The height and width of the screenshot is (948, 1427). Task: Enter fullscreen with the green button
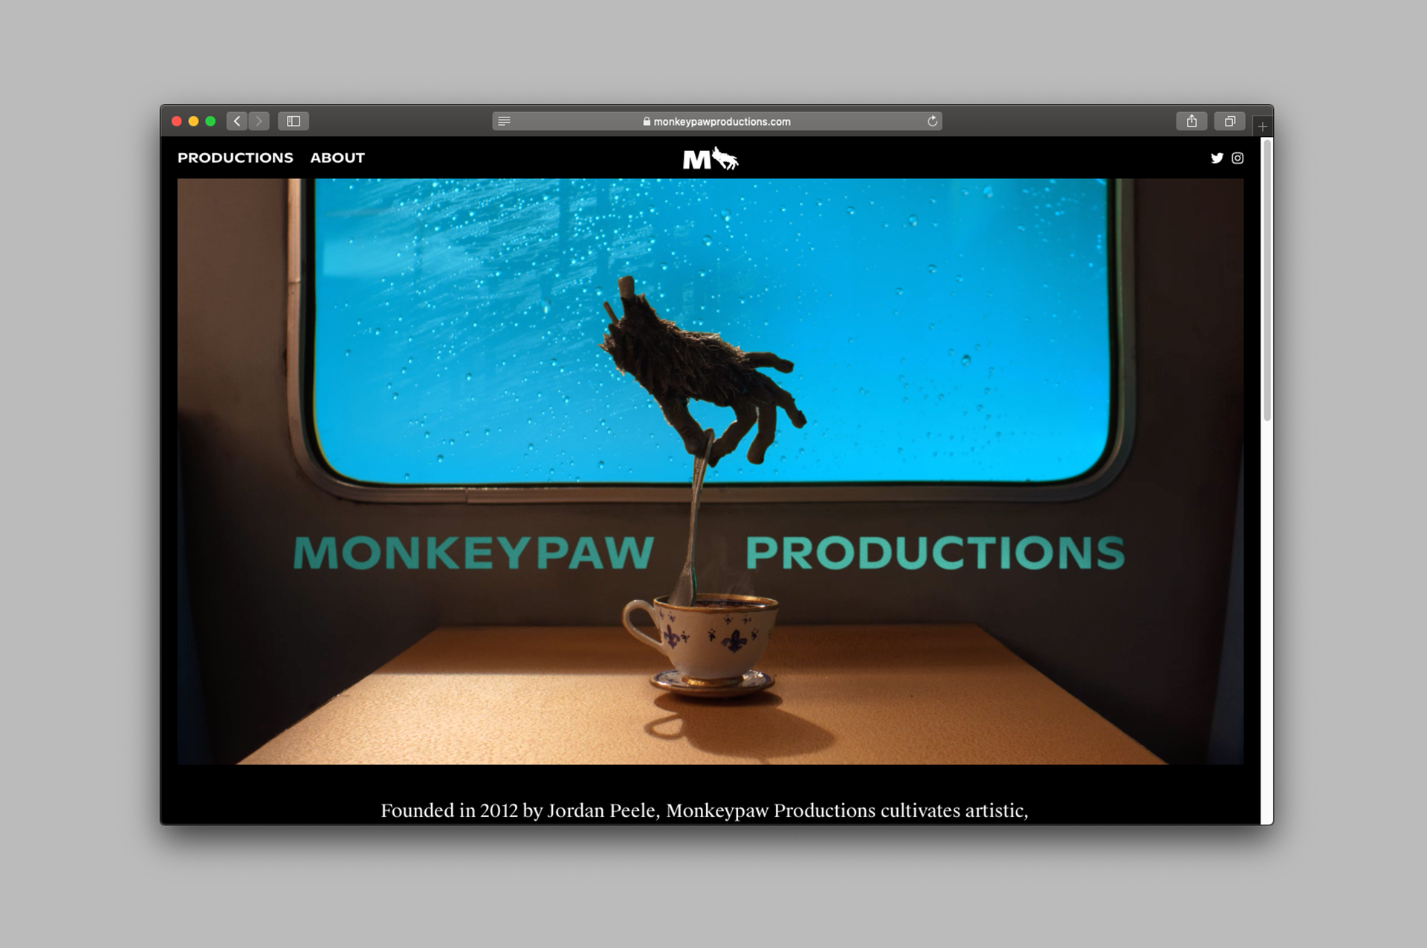[211, 121]
